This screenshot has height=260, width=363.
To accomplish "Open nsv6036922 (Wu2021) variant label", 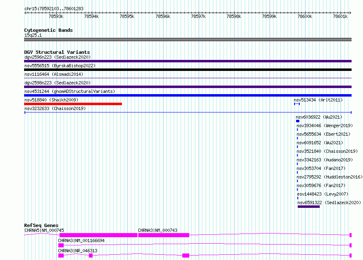I will [x=319, y=117].
